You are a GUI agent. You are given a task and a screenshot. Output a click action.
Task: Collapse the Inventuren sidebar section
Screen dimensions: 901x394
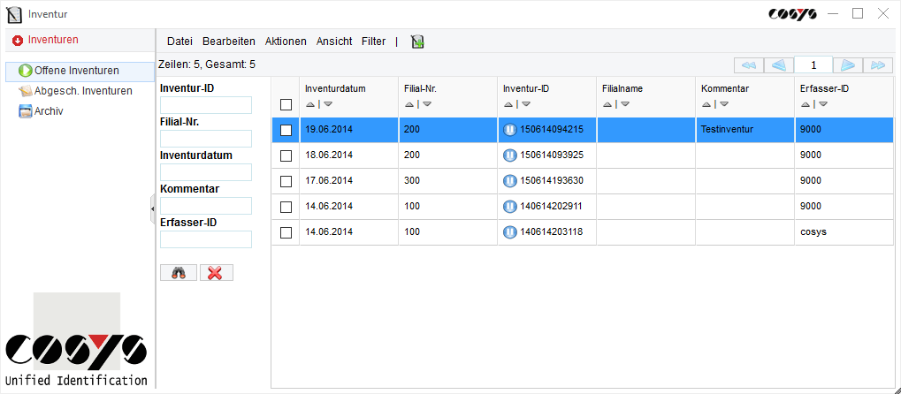click(x=18, y=40)
